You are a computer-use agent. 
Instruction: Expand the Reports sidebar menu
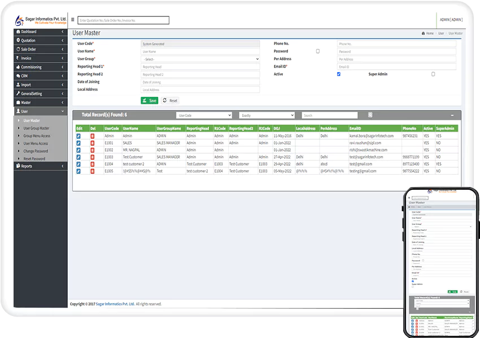click(x=41, y=166)
